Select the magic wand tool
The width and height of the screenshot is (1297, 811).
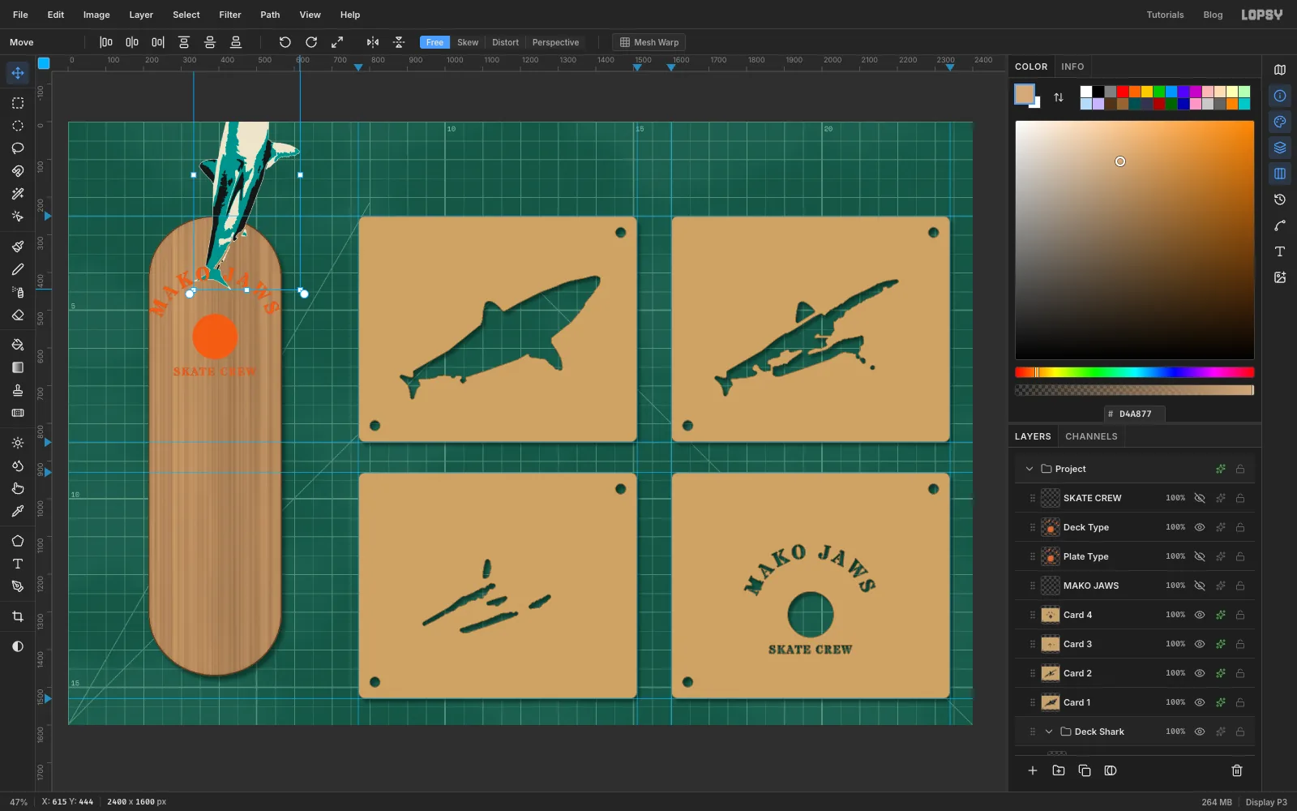point(18,194)
